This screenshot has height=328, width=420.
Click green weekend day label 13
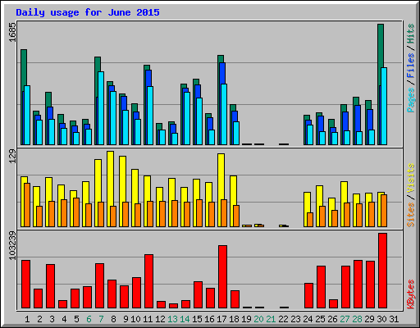(172, 319)
